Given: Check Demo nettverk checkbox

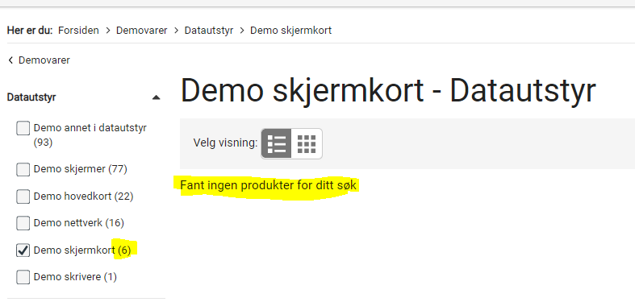Looking at the screenshot, I should 23,223.
